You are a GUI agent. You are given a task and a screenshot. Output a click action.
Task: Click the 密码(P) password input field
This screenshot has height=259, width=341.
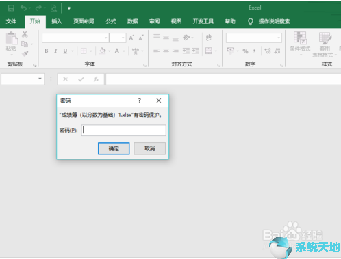click(x=124, y=130)
